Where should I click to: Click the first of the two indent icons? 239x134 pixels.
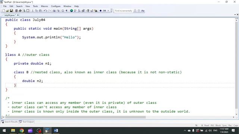[x=54, y=11]
